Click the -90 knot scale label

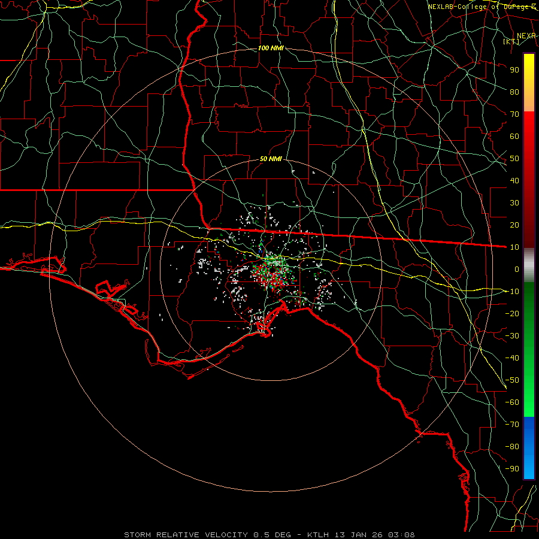tap(512, 469)
